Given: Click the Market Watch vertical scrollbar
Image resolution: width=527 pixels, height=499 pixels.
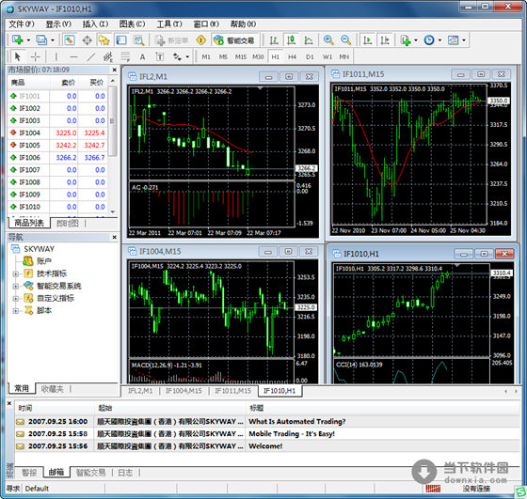Looking at the screenshot, I should pyautogui.click(x=113, y=146).
